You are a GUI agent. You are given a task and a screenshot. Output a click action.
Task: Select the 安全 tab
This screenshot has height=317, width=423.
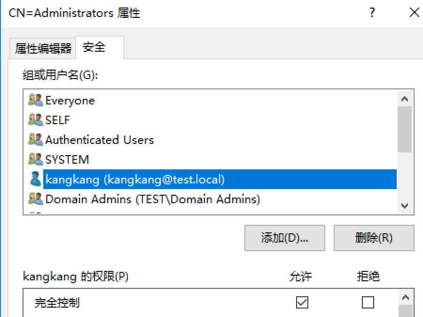94,47
